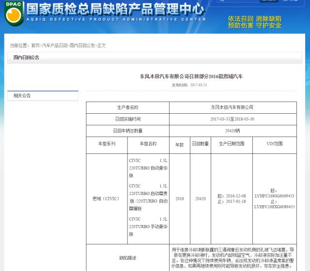Click the AQSIQ Defective Product Administrative Center subtitle
Screen dimensions: 310x271
pyautogui.click(x=116, y=19)
